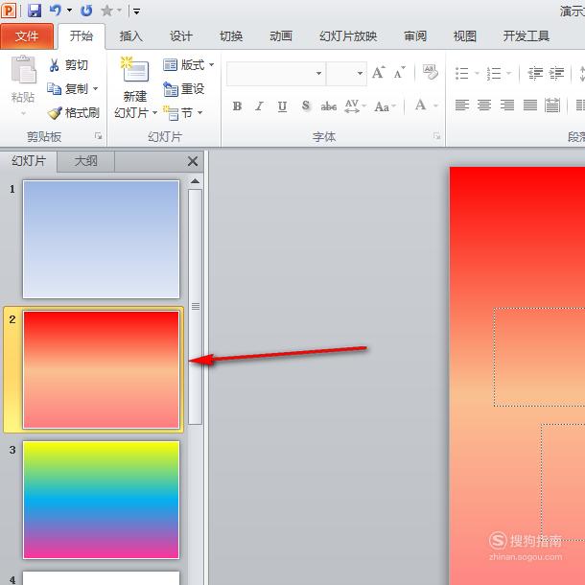The image size is (585, 585).
Task: Close the slides pane with X
Action: [193, 161]
